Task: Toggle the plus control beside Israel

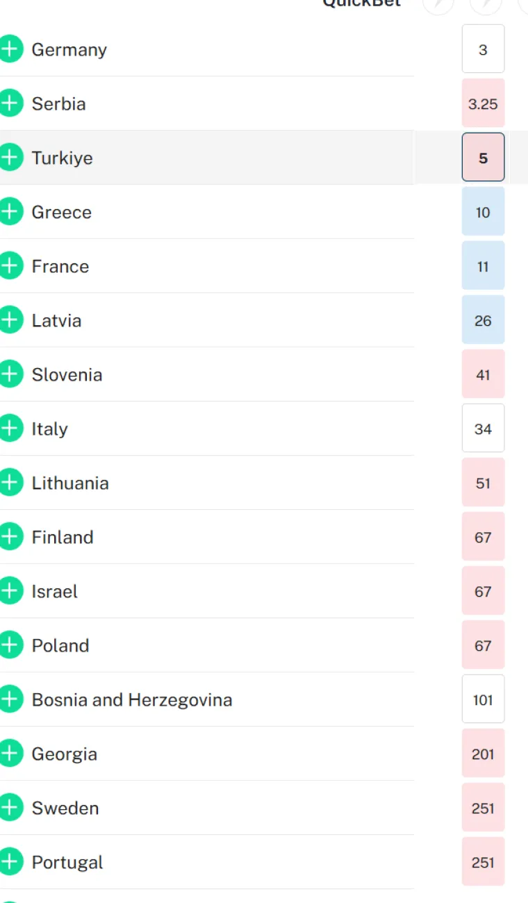Action: 11,590
